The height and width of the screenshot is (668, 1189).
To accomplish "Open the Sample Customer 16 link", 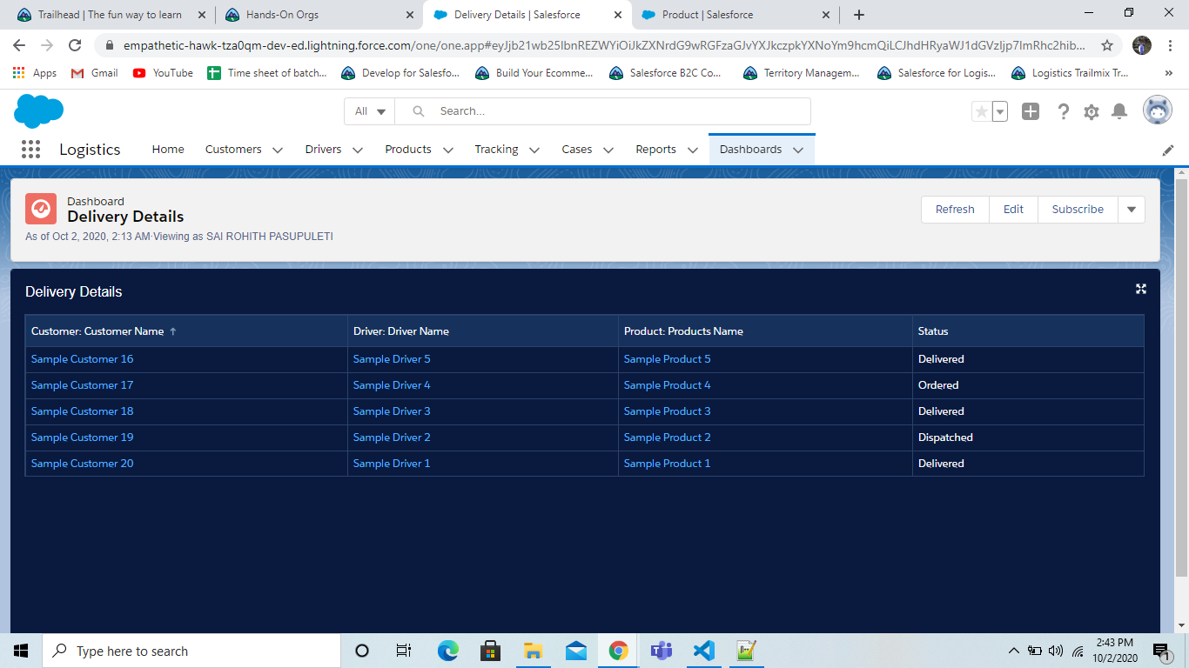I will click(83, 359).
